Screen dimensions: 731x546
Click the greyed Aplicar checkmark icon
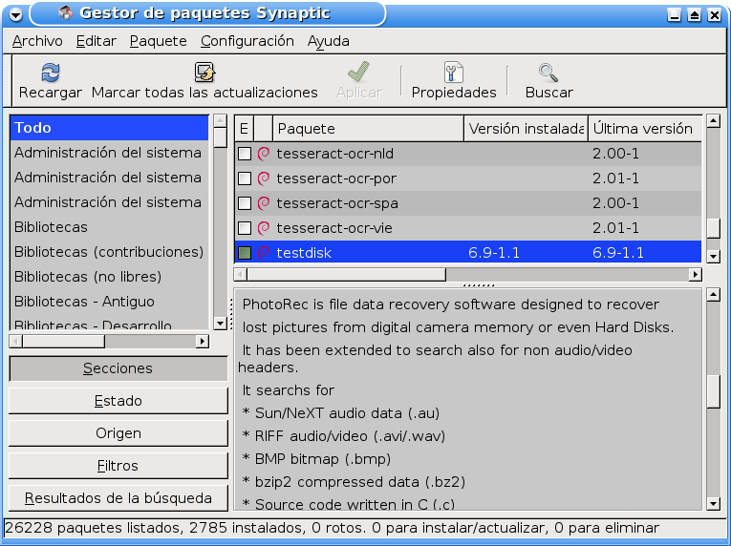pos(358,73)
